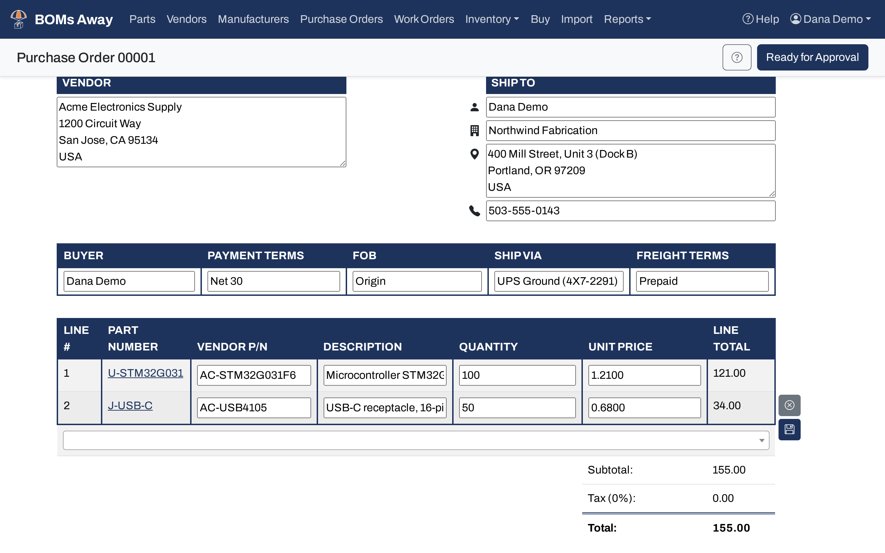Open Purchase Orders in the navbar
The width and height of the screenshot is (885, 553).
pyautogui.click(x=341, y=19)
